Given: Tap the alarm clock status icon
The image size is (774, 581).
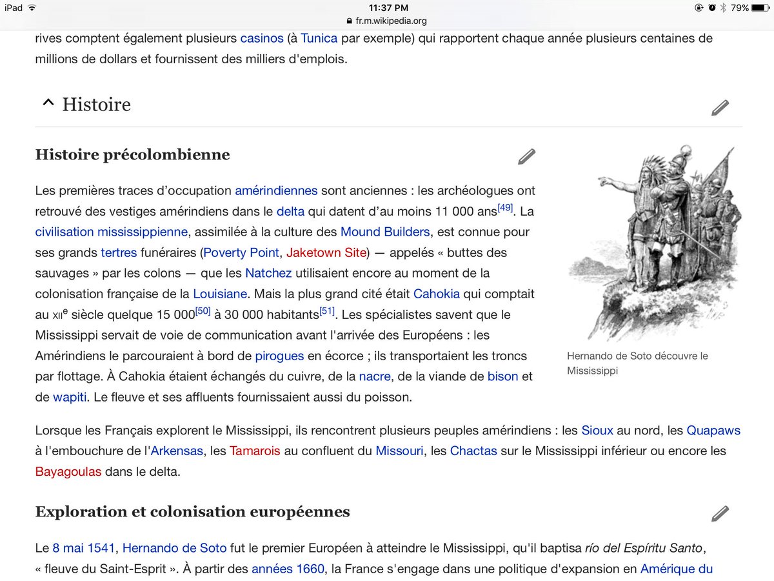Looking at the screenshot, I should click(711, 8).
